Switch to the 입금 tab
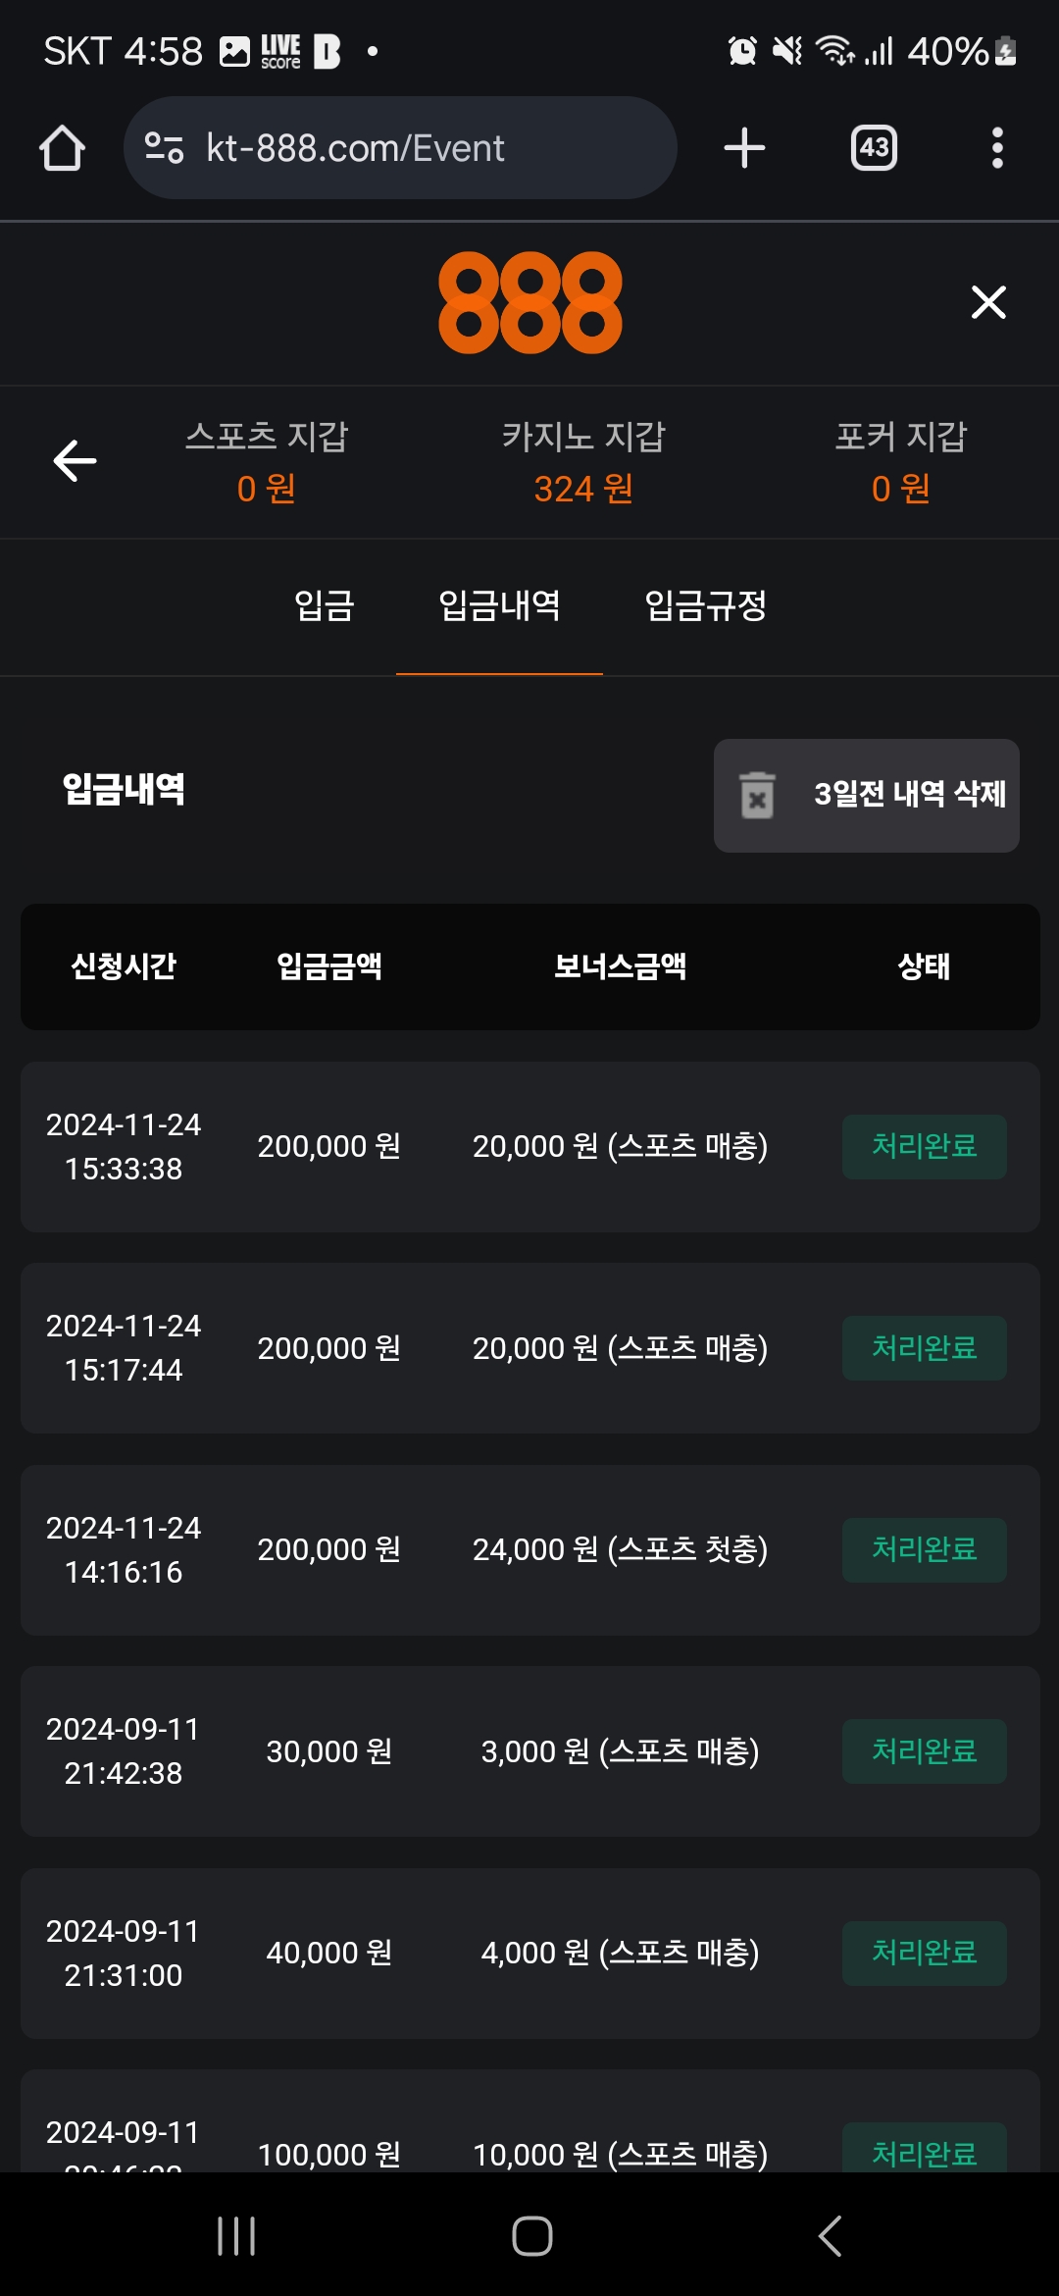 click(x=325, y=605)
